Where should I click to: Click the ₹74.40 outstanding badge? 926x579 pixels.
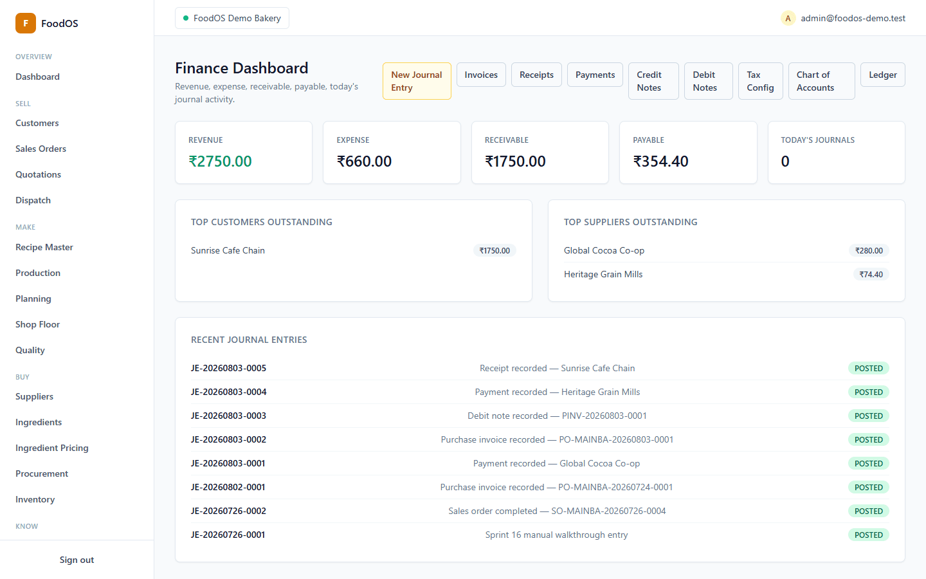[871, 275]
